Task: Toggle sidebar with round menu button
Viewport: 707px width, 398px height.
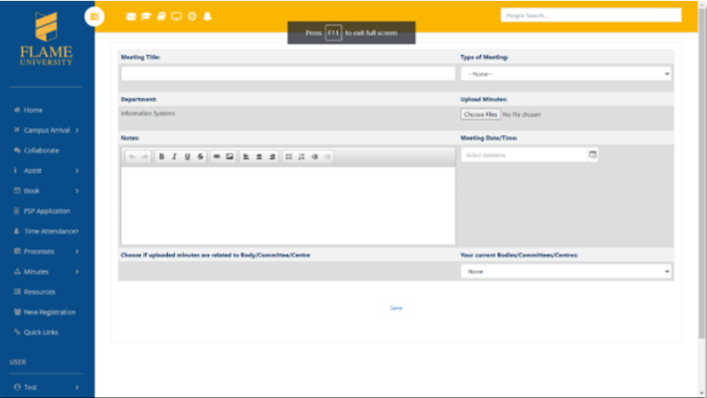Action: [95, 17]
